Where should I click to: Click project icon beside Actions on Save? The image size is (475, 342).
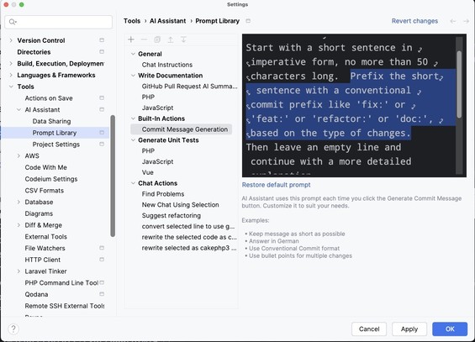pos(102,97)
